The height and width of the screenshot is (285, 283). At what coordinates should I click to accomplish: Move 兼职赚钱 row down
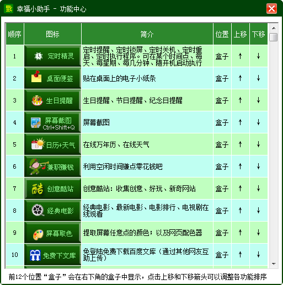pos(258,166)
